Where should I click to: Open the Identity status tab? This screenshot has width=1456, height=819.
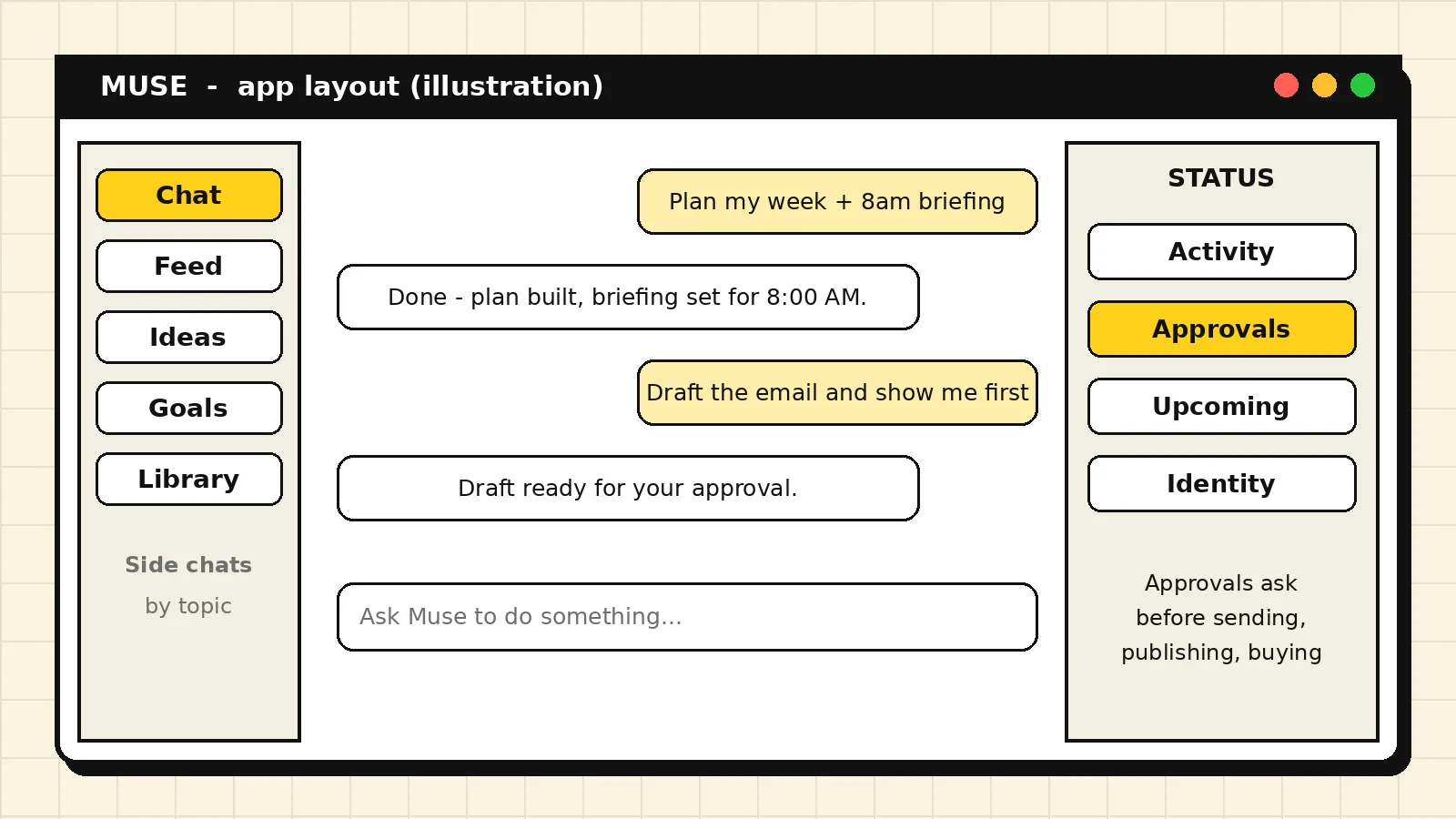1222,483
